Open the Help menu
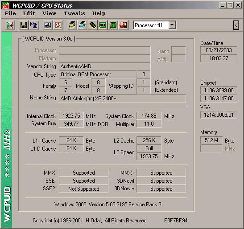244x229 pixels. click(99, 13)
